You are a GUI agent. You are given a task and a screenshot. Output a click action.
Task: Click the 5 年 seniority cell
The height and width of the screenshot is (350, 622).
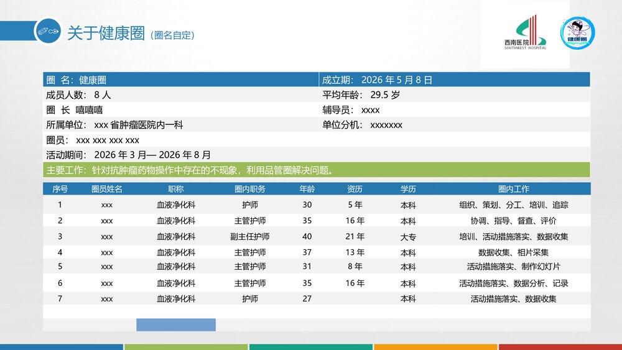(x=355, y=205)
